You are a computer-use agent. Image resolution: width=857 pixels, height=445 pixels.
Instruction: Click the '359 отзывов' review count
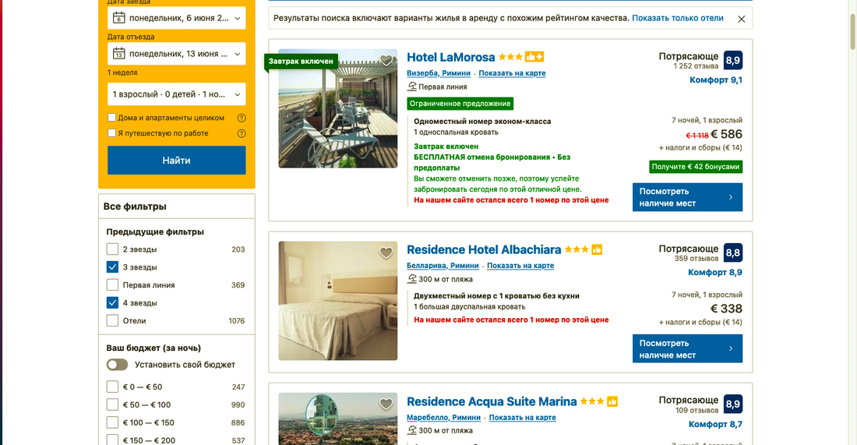coord(697,259)
